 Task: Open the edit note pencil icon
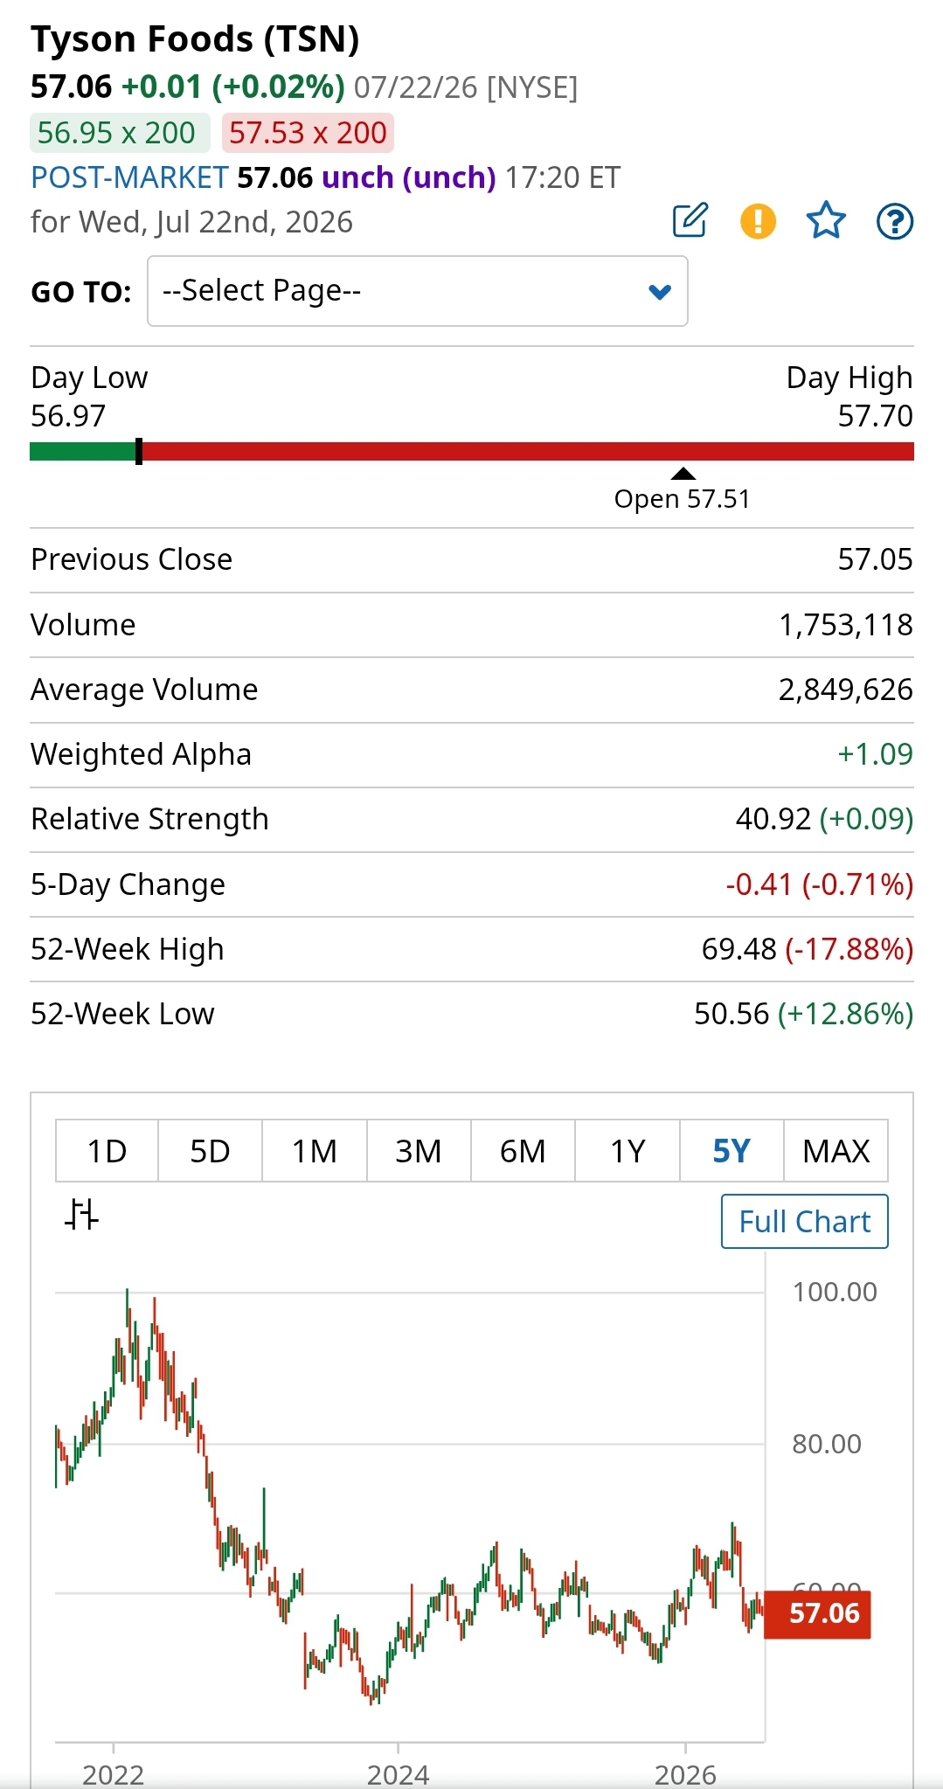pyautogui.click(x=690, y=220)
